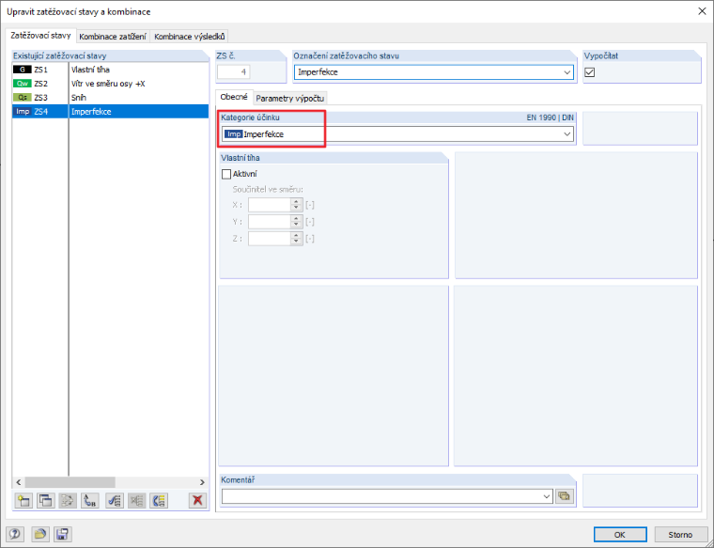Click ZS1 in the load case list
Viewport: 714px width, 548px height.
pyautogui.click(x=41, y=70)
